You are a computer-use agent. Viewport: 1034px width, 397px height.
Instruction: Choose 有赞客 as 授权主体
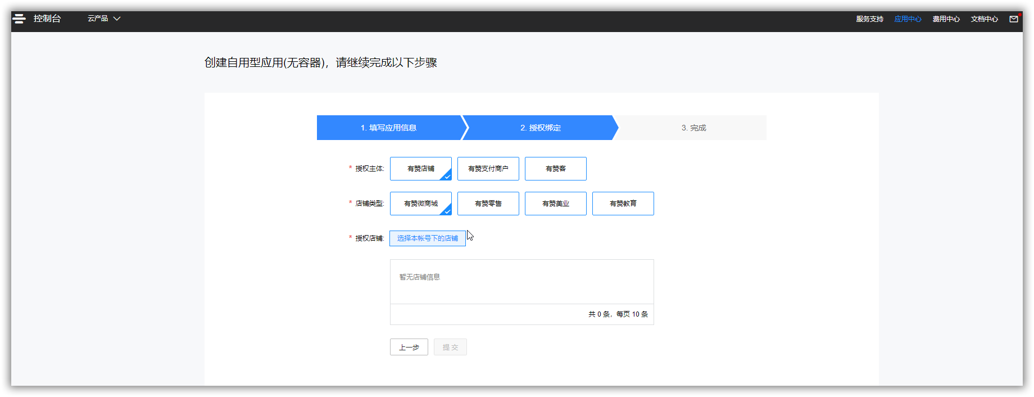click(x=556, y=169)
